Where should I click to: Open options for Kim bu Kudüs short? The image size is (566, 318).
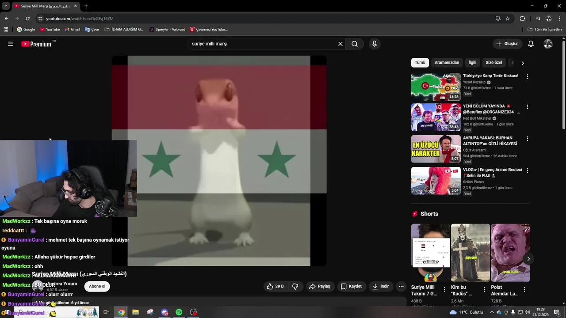click(x=484, y=290)
